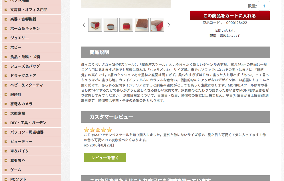Add the product to cart with the red button

click(x=230, y=16)
